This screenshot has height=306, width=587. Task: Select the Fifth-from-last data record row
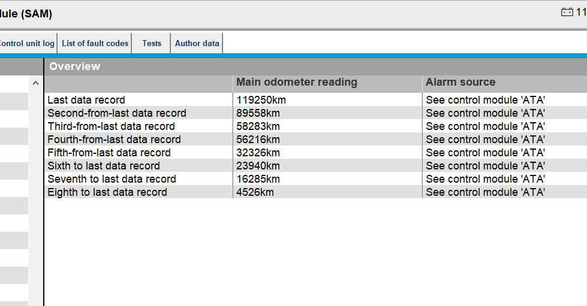pyautogui.click(x=109, y=153)
